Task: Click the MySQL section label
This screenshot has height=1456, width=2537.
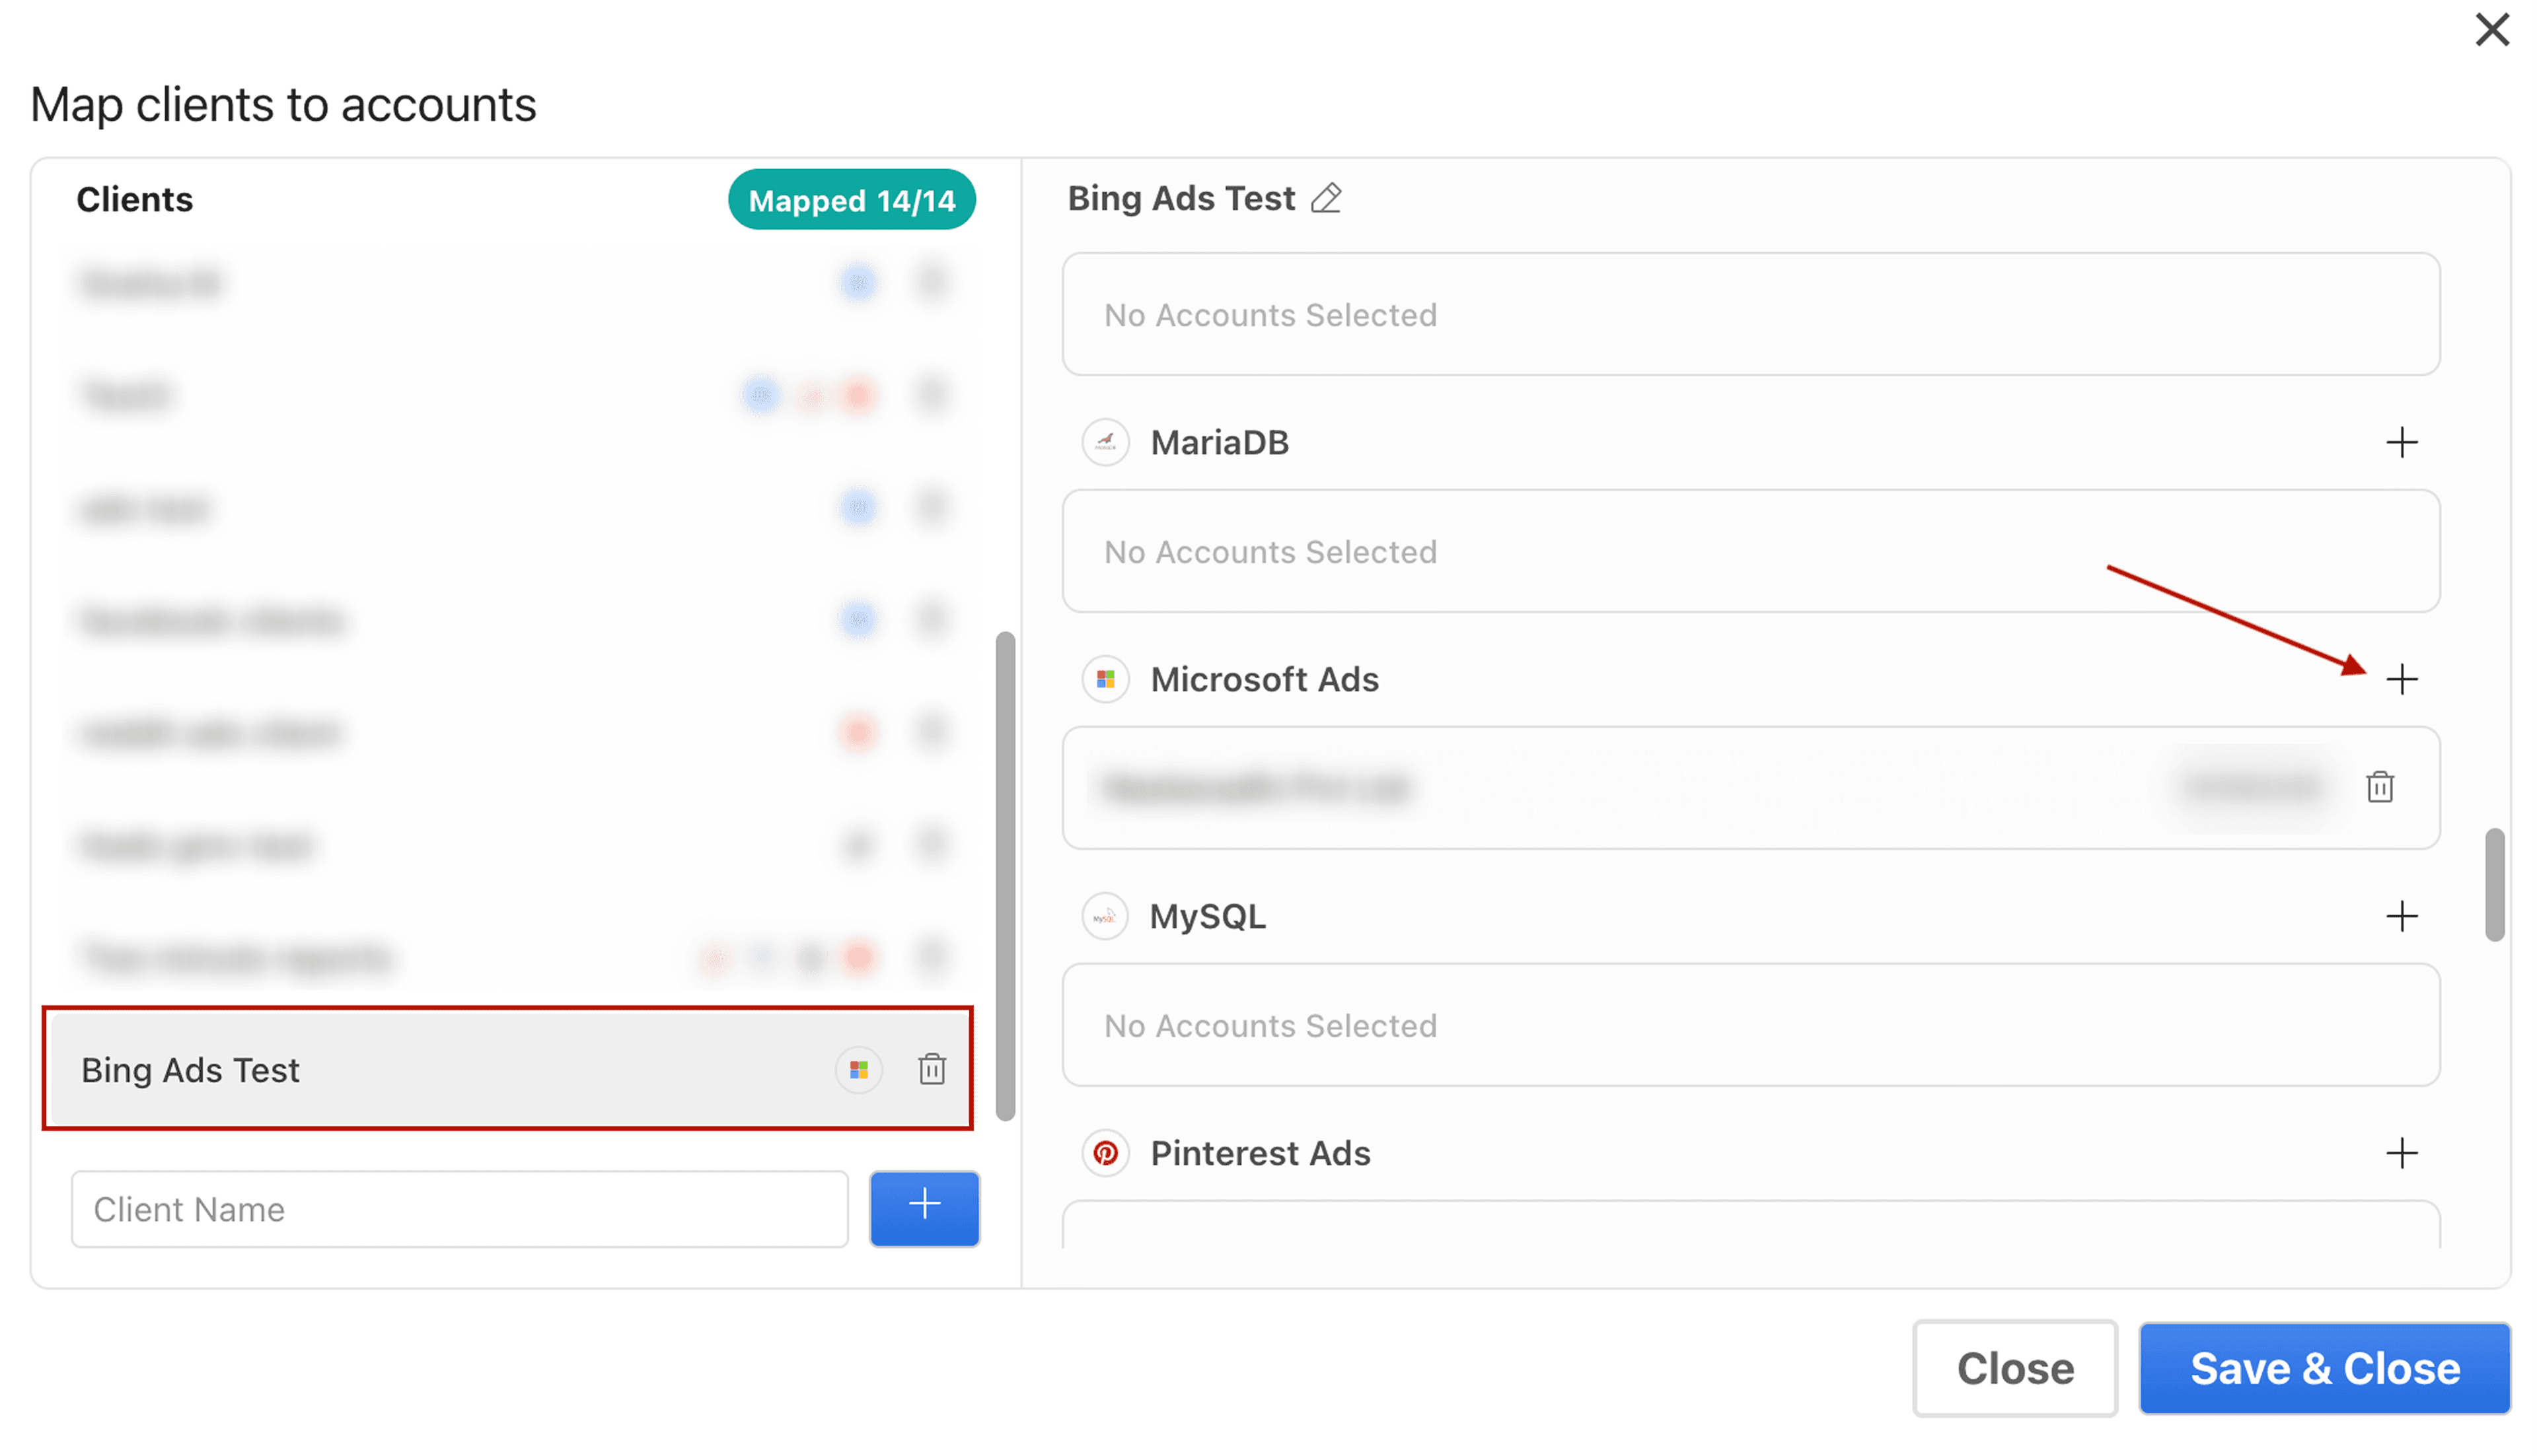Action: pos(1208,916)
